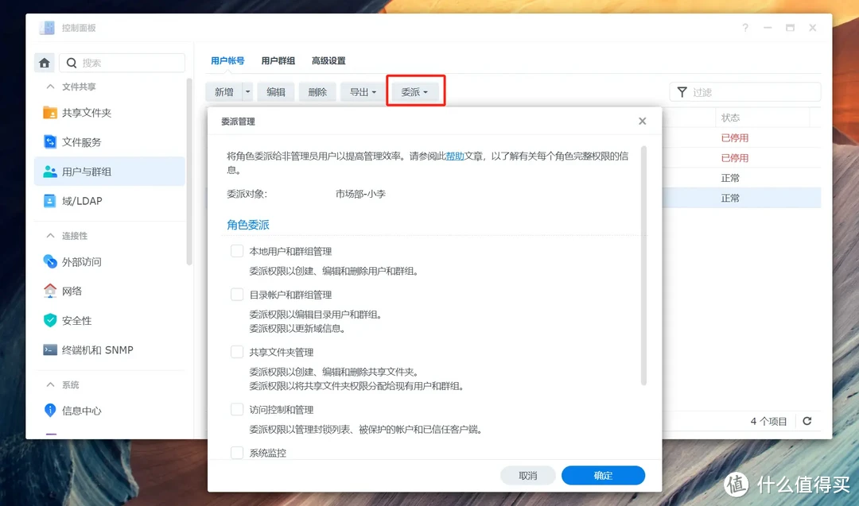Check the 共享文件夹管理 option
859x506 pixels.
tap(237, 351)
